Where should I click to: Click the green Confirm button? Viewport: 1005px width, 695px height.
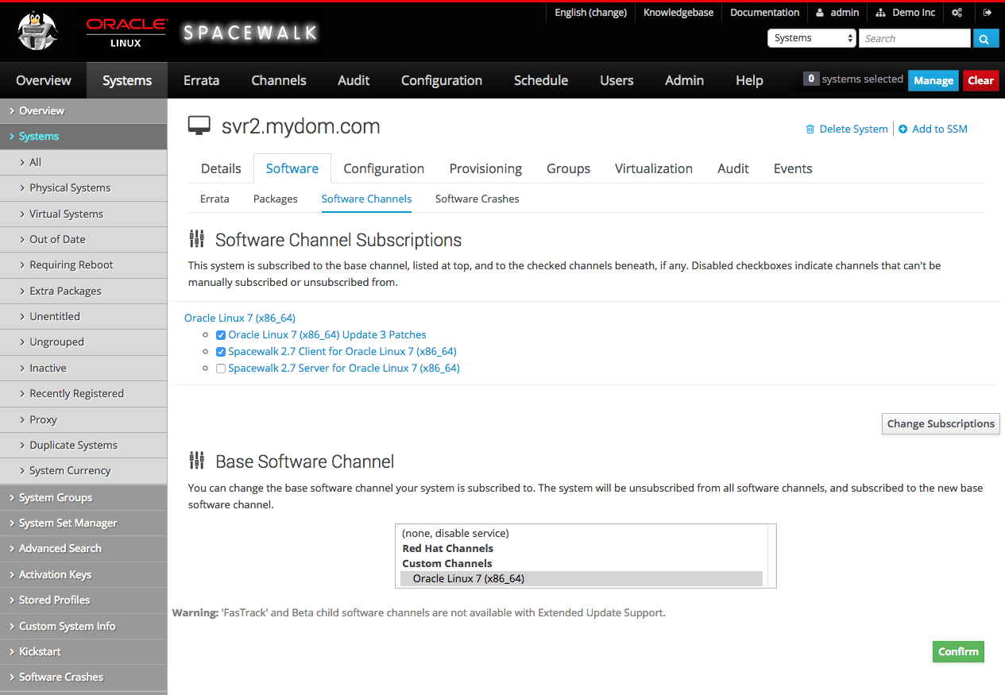coord(958,651)
